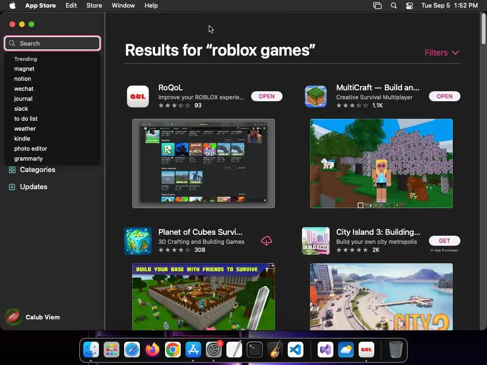View the City Island 3 screenshot preview

381,297
